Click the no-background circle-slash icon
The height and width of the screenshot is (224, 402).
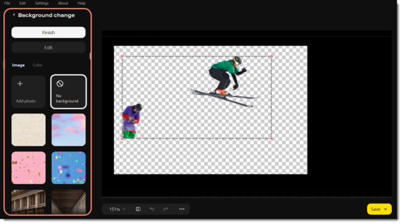[x=60, y=84]
